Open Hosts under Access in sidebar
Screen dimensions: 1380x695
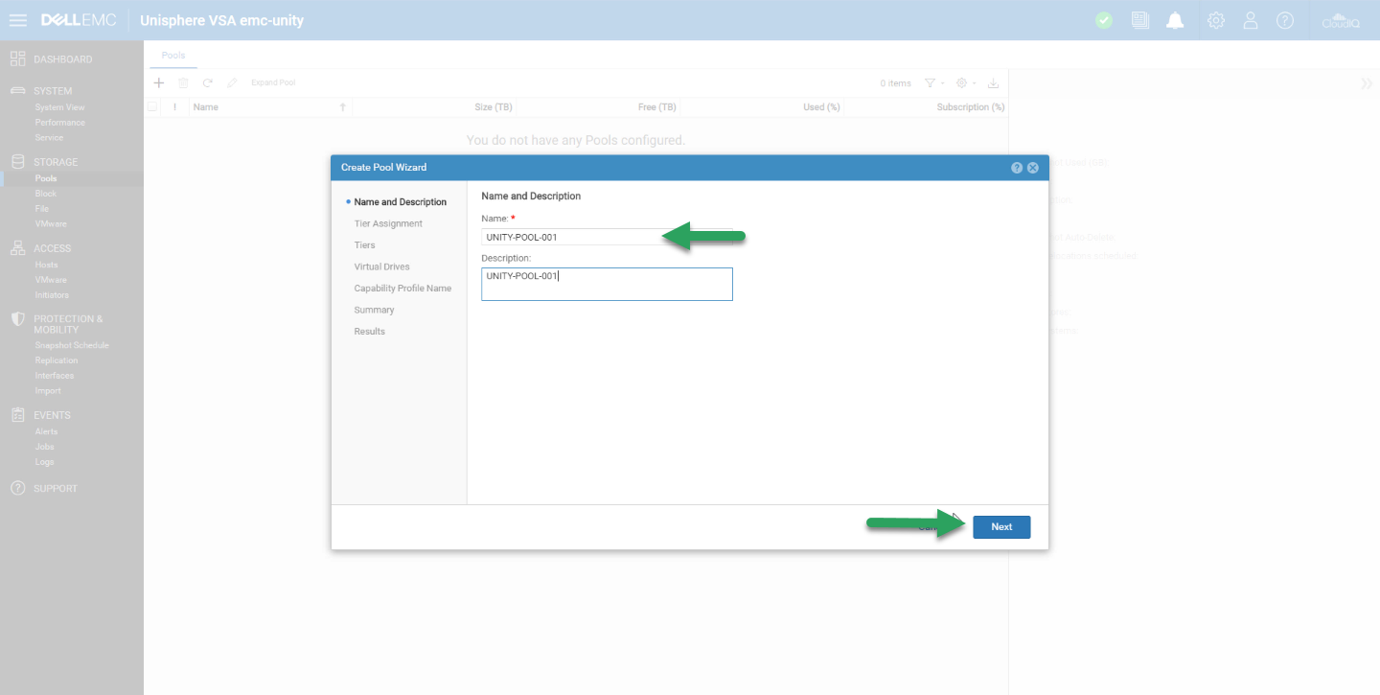click(x=46, y=265)
